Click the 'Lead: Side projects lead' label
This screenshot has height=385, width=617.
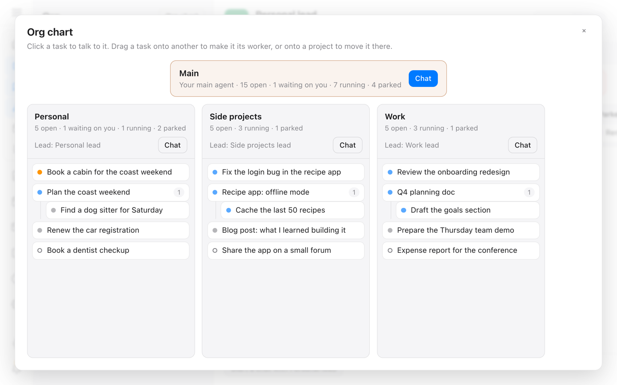(x=250, y=145)
